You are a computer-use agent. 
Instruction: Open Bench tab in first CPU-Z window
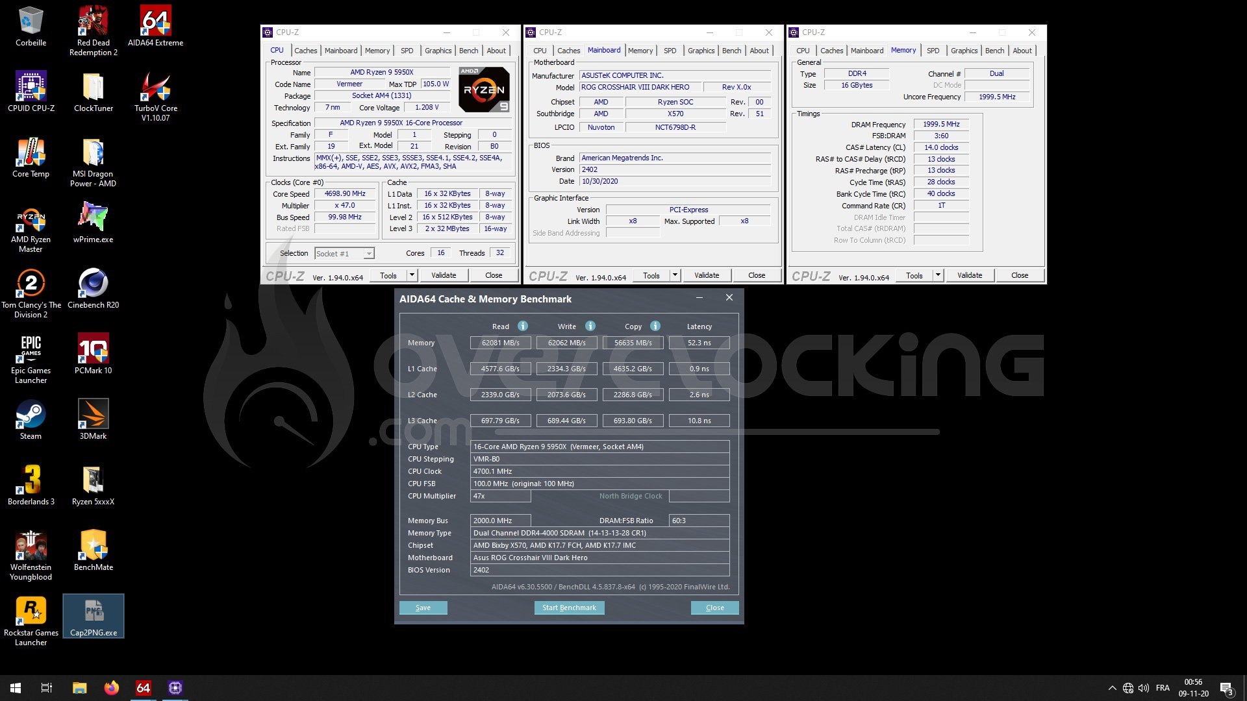tap(468, 51)
